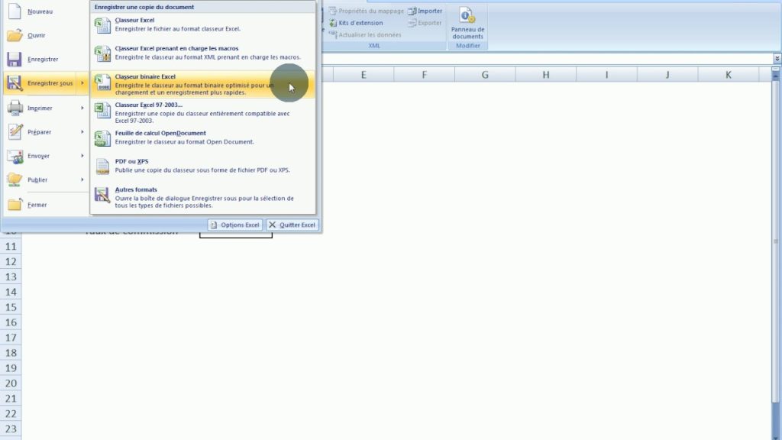Click Propriétés du mappage in ribbon
Image resolution: width=782 pixels, height=440 pixels.
pyautogui.click(x=367, y=11)
